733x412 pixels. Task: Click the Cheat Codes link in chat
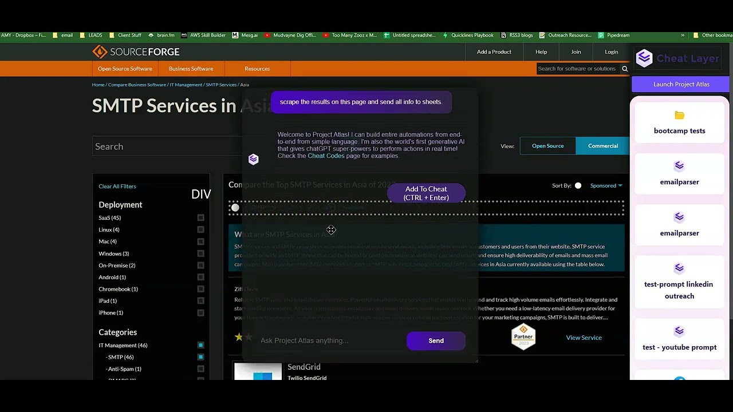326,156
